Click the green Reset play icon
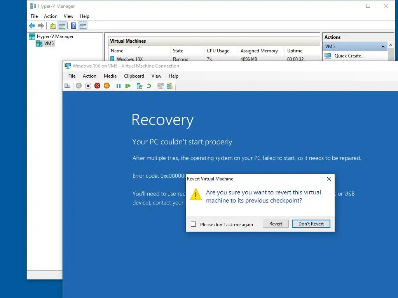This screenshot has width=398, height=298. pyautogui.click(x=128, y=86)
